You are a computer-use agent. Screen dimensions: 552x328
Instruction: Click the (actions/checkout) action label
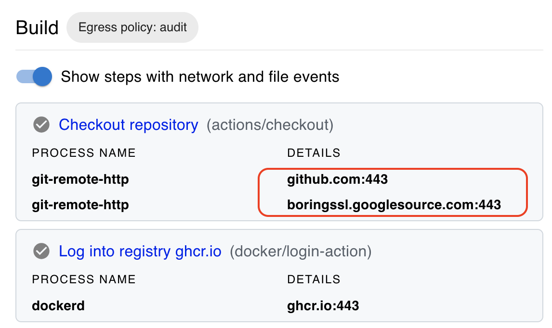[x=270, y=125]
